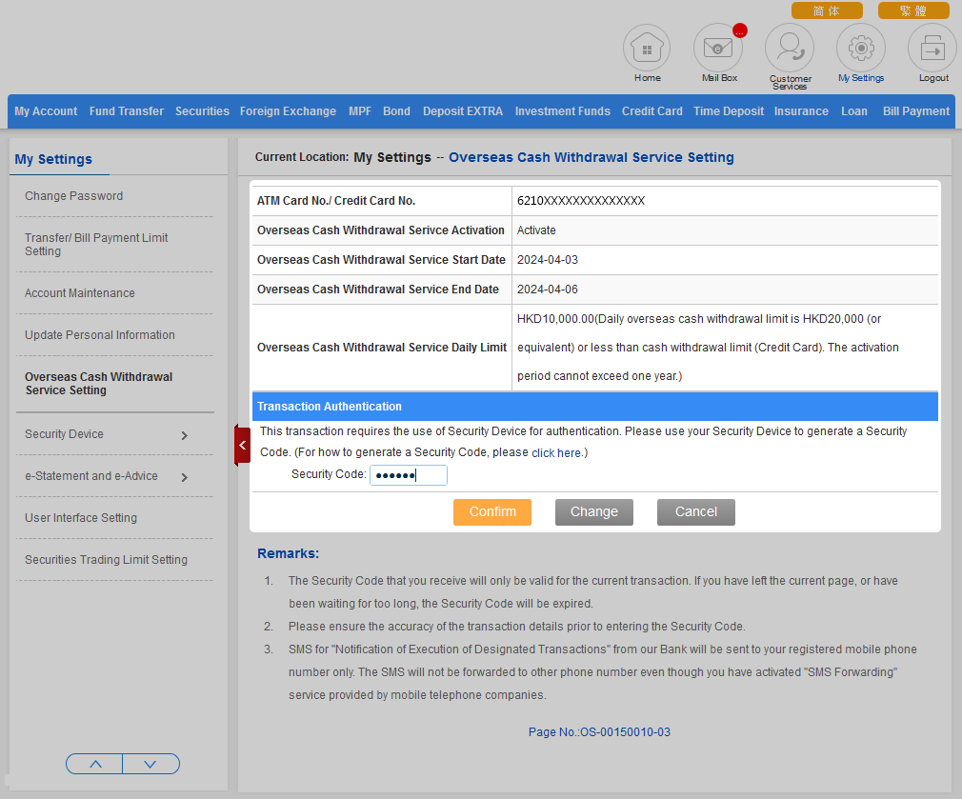Collapse sidebar with red arrow handle
Viewport: 962px width, 799px height.
point(242,446)
